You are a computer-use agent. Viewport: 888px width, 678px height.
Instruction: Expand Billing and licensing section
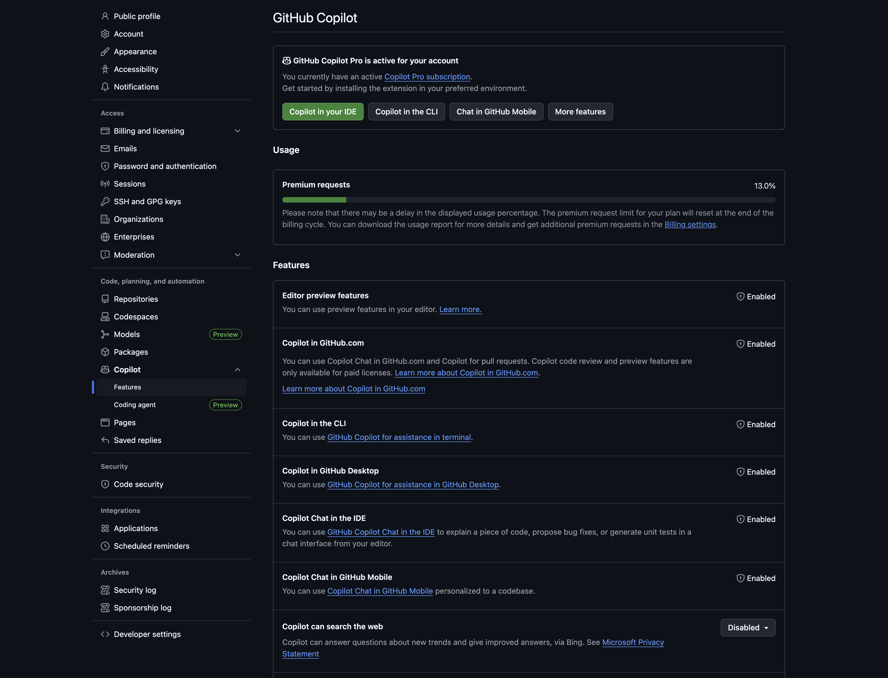238,131
